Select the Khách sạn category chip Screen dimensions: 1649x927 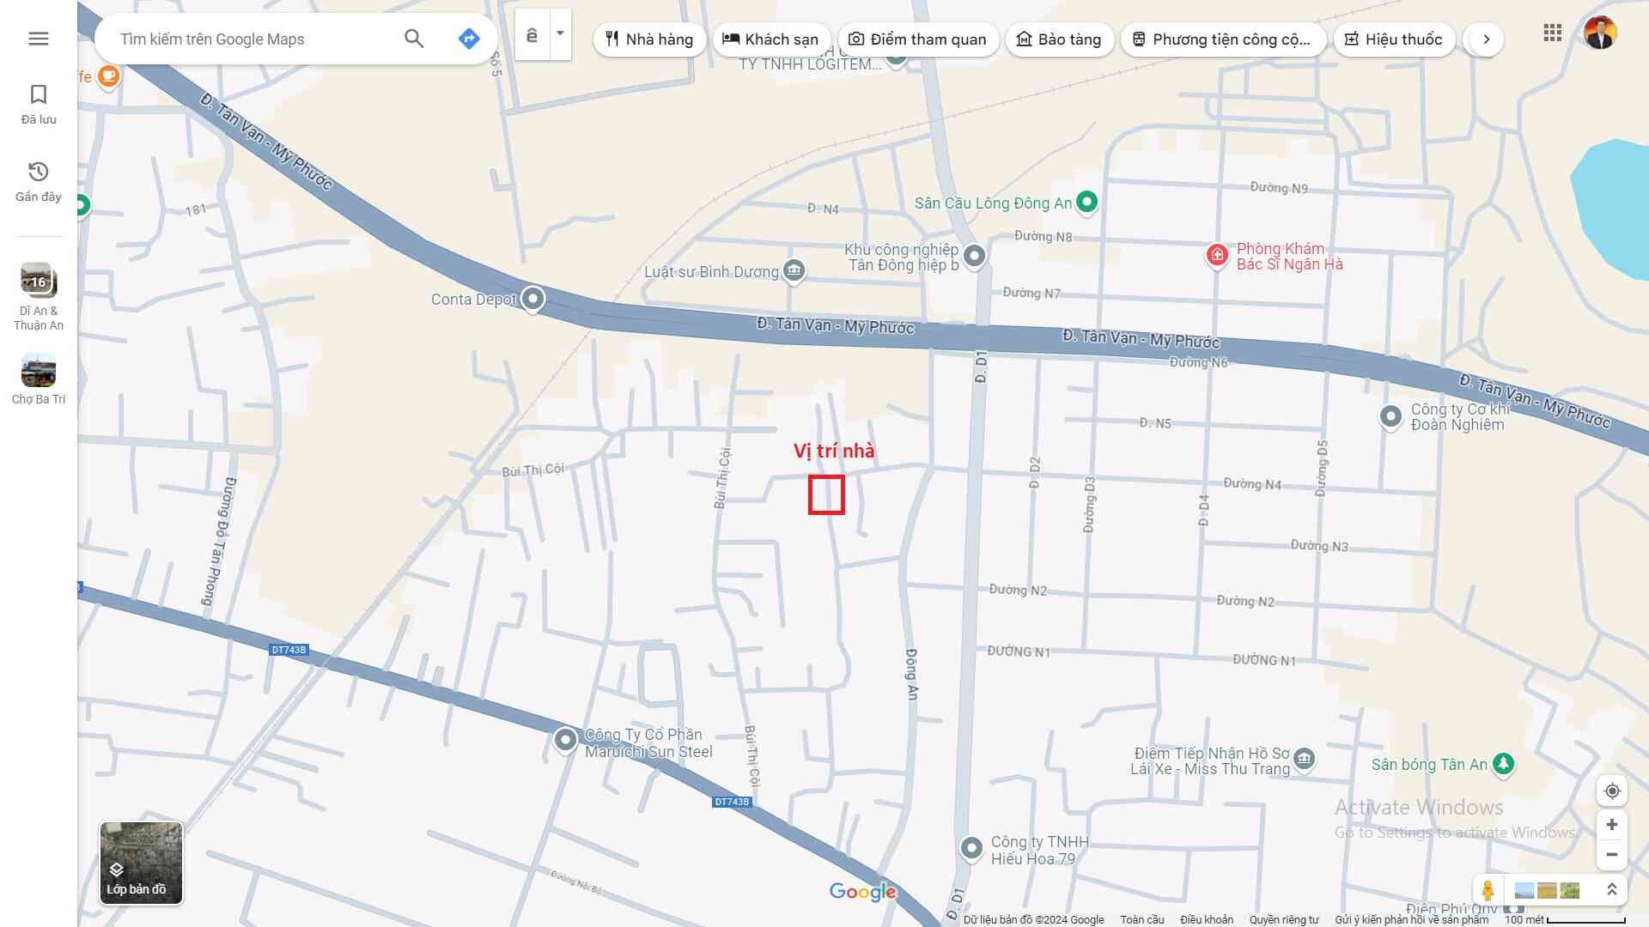tap(770, 39)
